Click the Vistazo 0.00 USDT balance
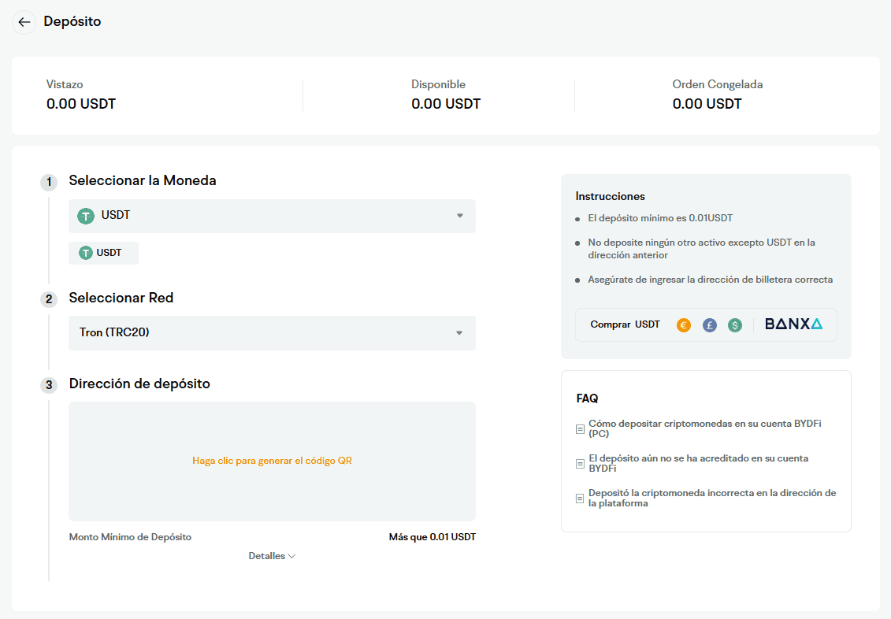The height and width of the screenshot is (619, 891). [81, 104]
